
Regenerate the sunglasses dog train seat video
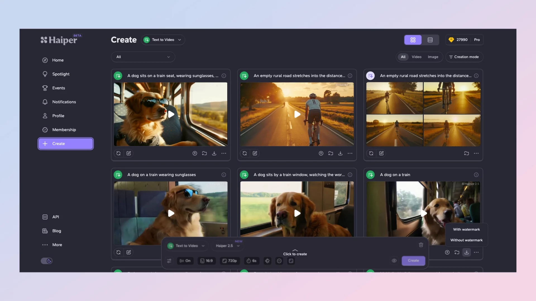tap(118, 153)
